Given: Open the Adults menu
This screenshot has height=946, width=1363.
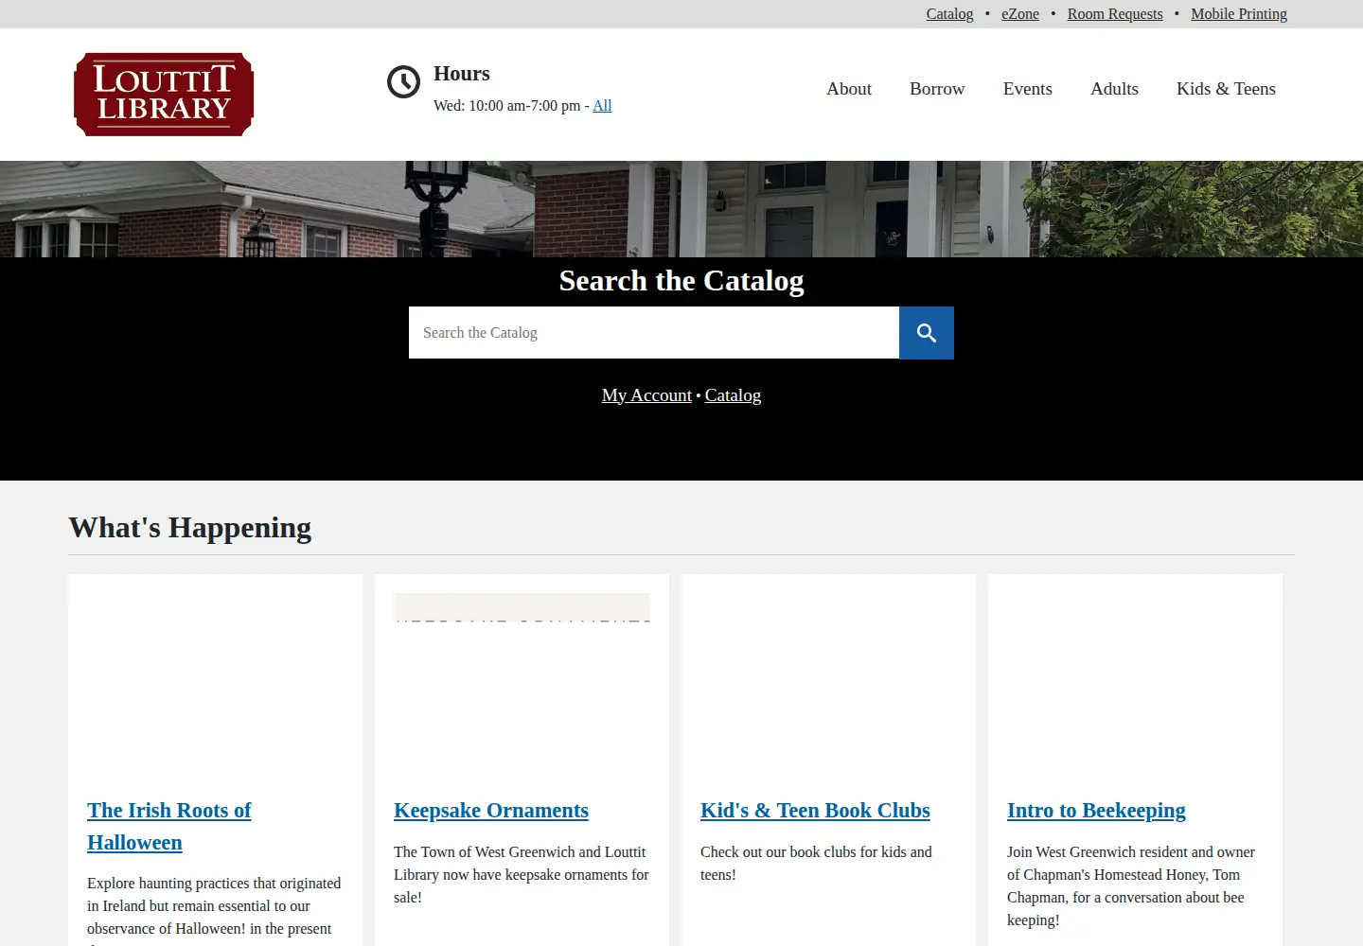Looking at the screenshot, I should (1114, 89).
